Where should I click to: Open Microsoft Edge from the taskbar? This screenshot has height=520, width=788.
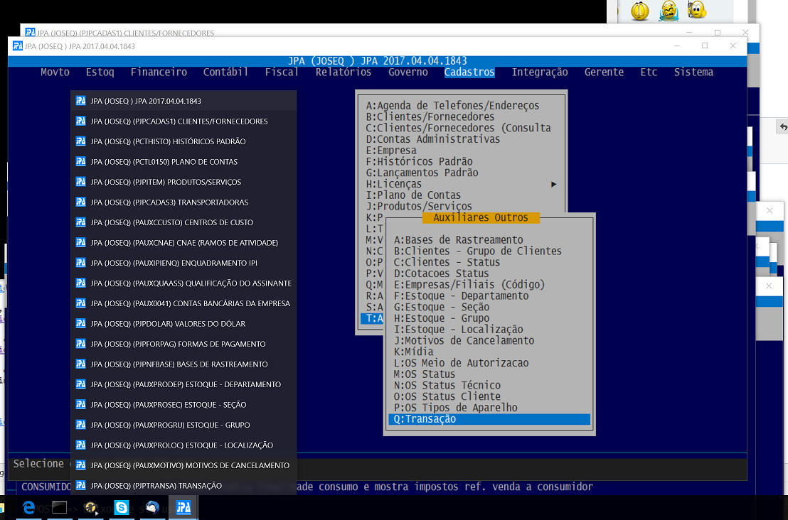point(29,508)
